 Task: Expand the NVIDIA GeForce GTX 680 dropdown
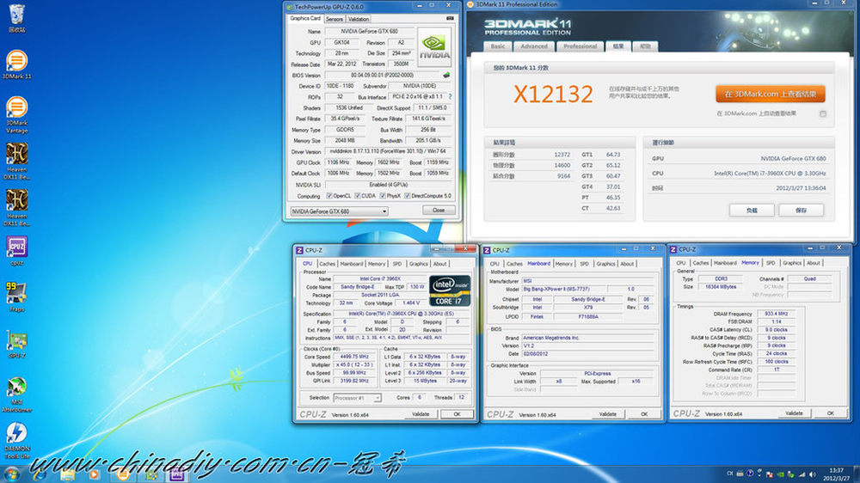pyautogui.click(x=339, y=211)
